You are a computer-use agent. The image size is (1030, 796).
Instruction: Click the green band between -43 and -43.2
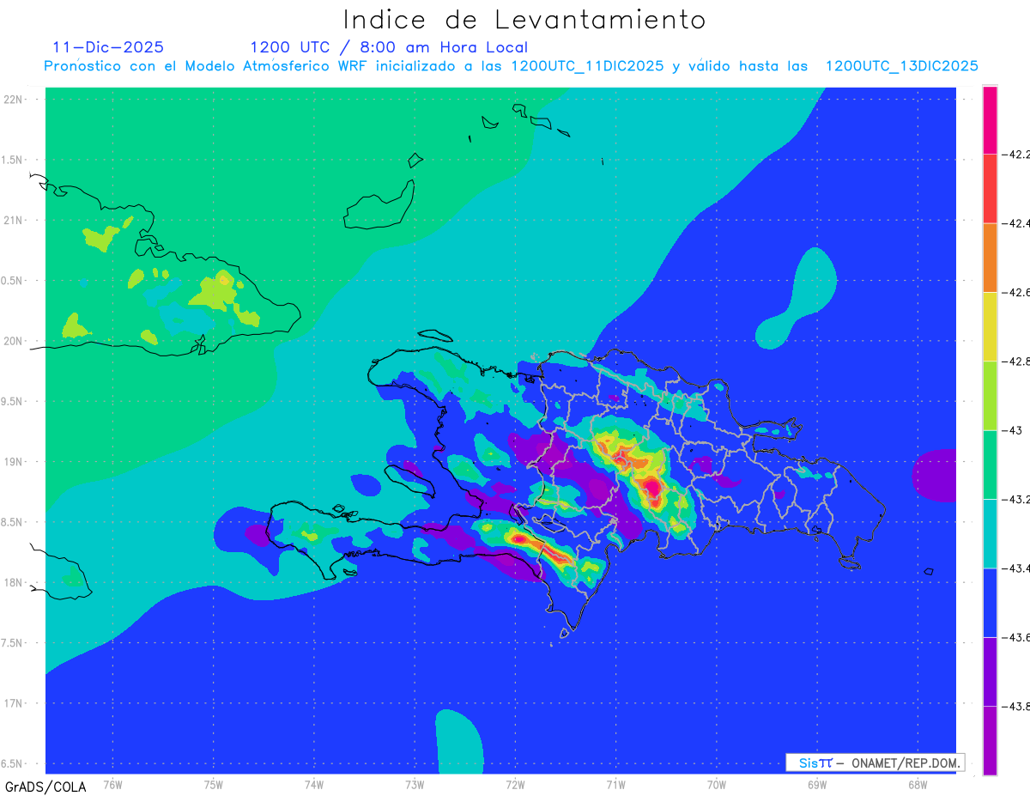coord(990,465)
